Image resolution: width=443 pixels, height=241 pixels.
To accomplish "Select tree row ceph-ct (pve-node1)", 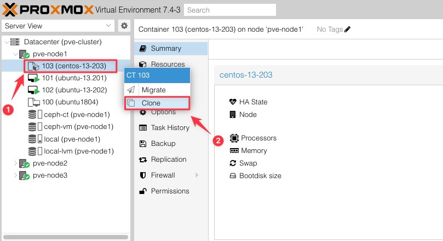I will (x=66, y=114).
